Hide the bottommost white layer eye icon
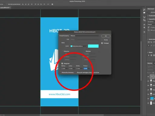 pos(148,103)
